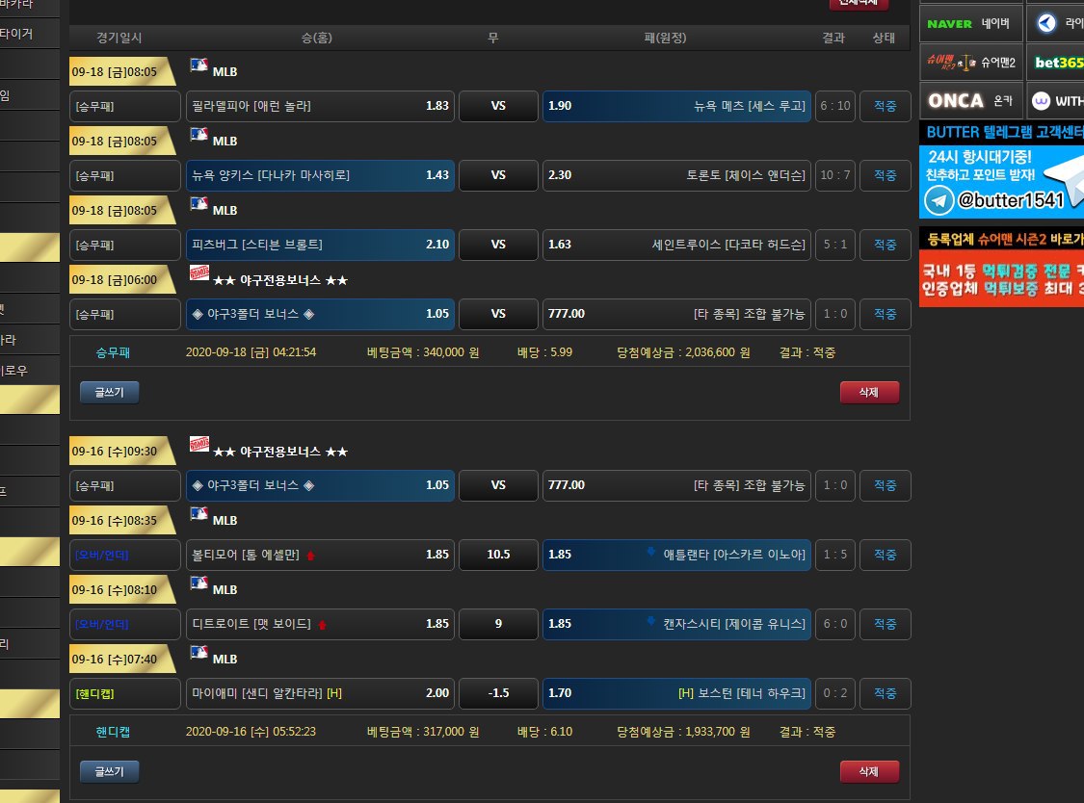Image resolution: width=1084 pixels, height=803 pixels.
Task: Click the red up arrow next to 볼티모어
Action: pyautogui.click(x=310, y=556)
